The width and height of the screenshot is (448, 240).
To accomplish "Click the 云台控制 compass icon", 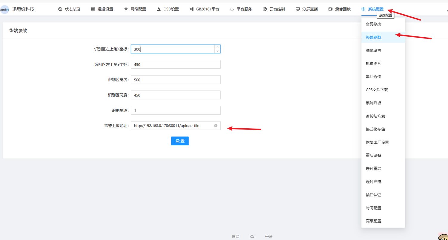I will point(265,9).
